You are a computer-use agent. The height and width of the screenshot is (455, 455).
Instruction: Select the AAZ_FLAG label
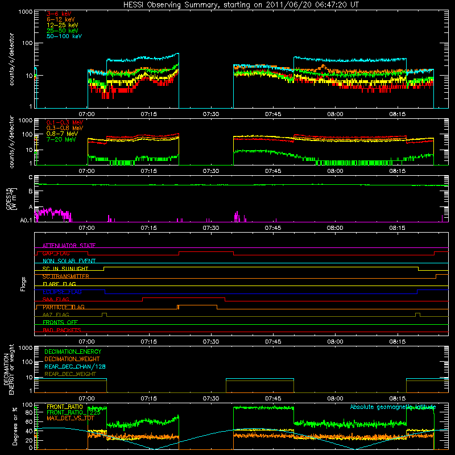[56, 315]
